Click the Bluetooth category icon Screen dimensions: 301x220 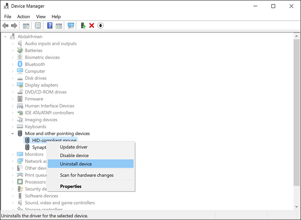coord(20,64)
